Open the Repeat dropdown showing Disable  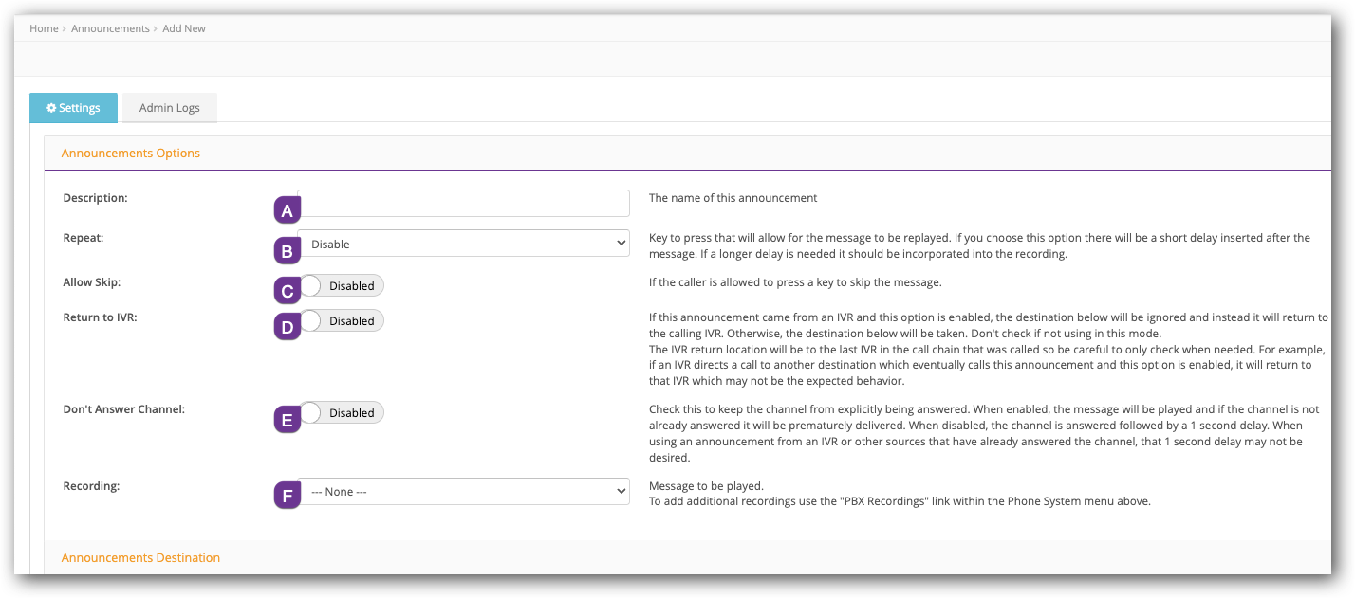coord(464,244)
